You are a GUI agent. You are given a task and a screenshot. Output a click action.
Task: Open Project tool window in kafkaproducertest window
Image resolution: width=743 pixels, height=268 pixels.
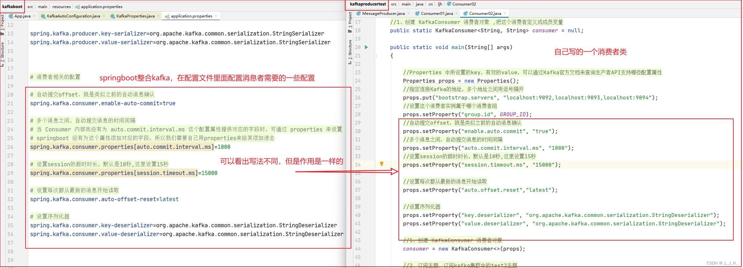coord(350,22)
